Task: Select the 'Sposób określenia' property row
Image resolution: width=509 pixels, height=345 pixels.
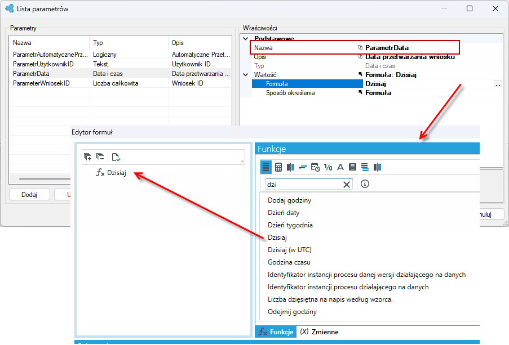Action: 377,93
